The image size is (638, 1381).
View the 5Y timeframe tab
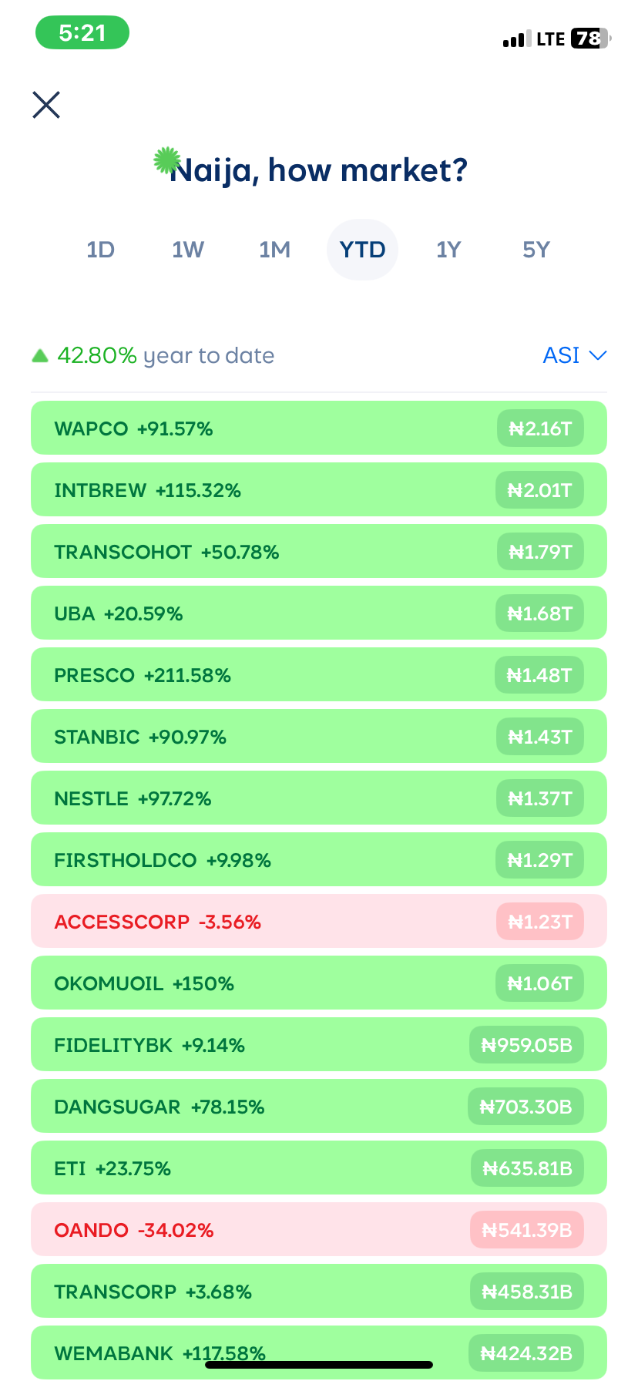click(536, 250)
